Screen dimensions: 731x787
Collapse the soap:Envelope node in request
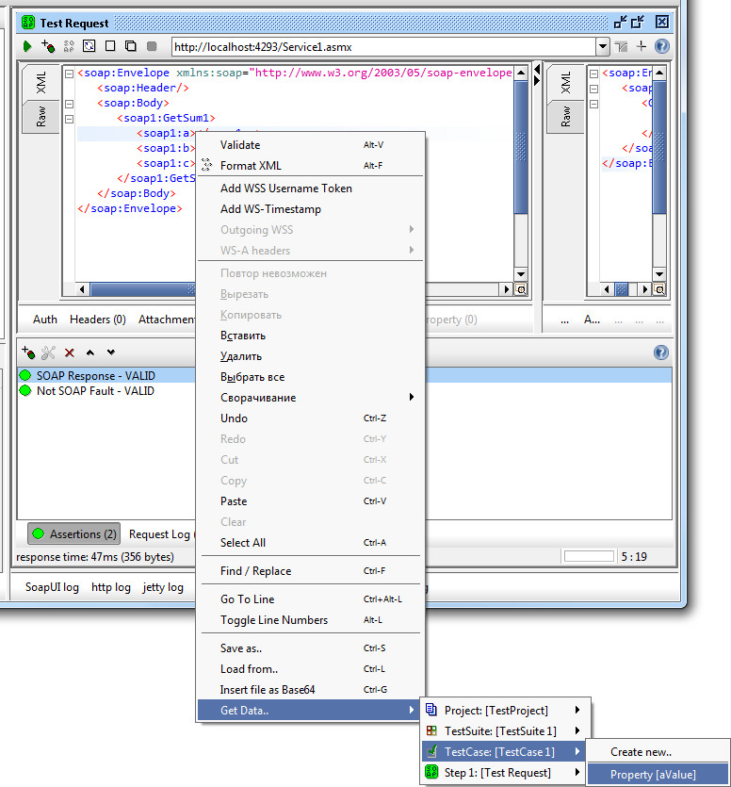click(x=69, y=74)
